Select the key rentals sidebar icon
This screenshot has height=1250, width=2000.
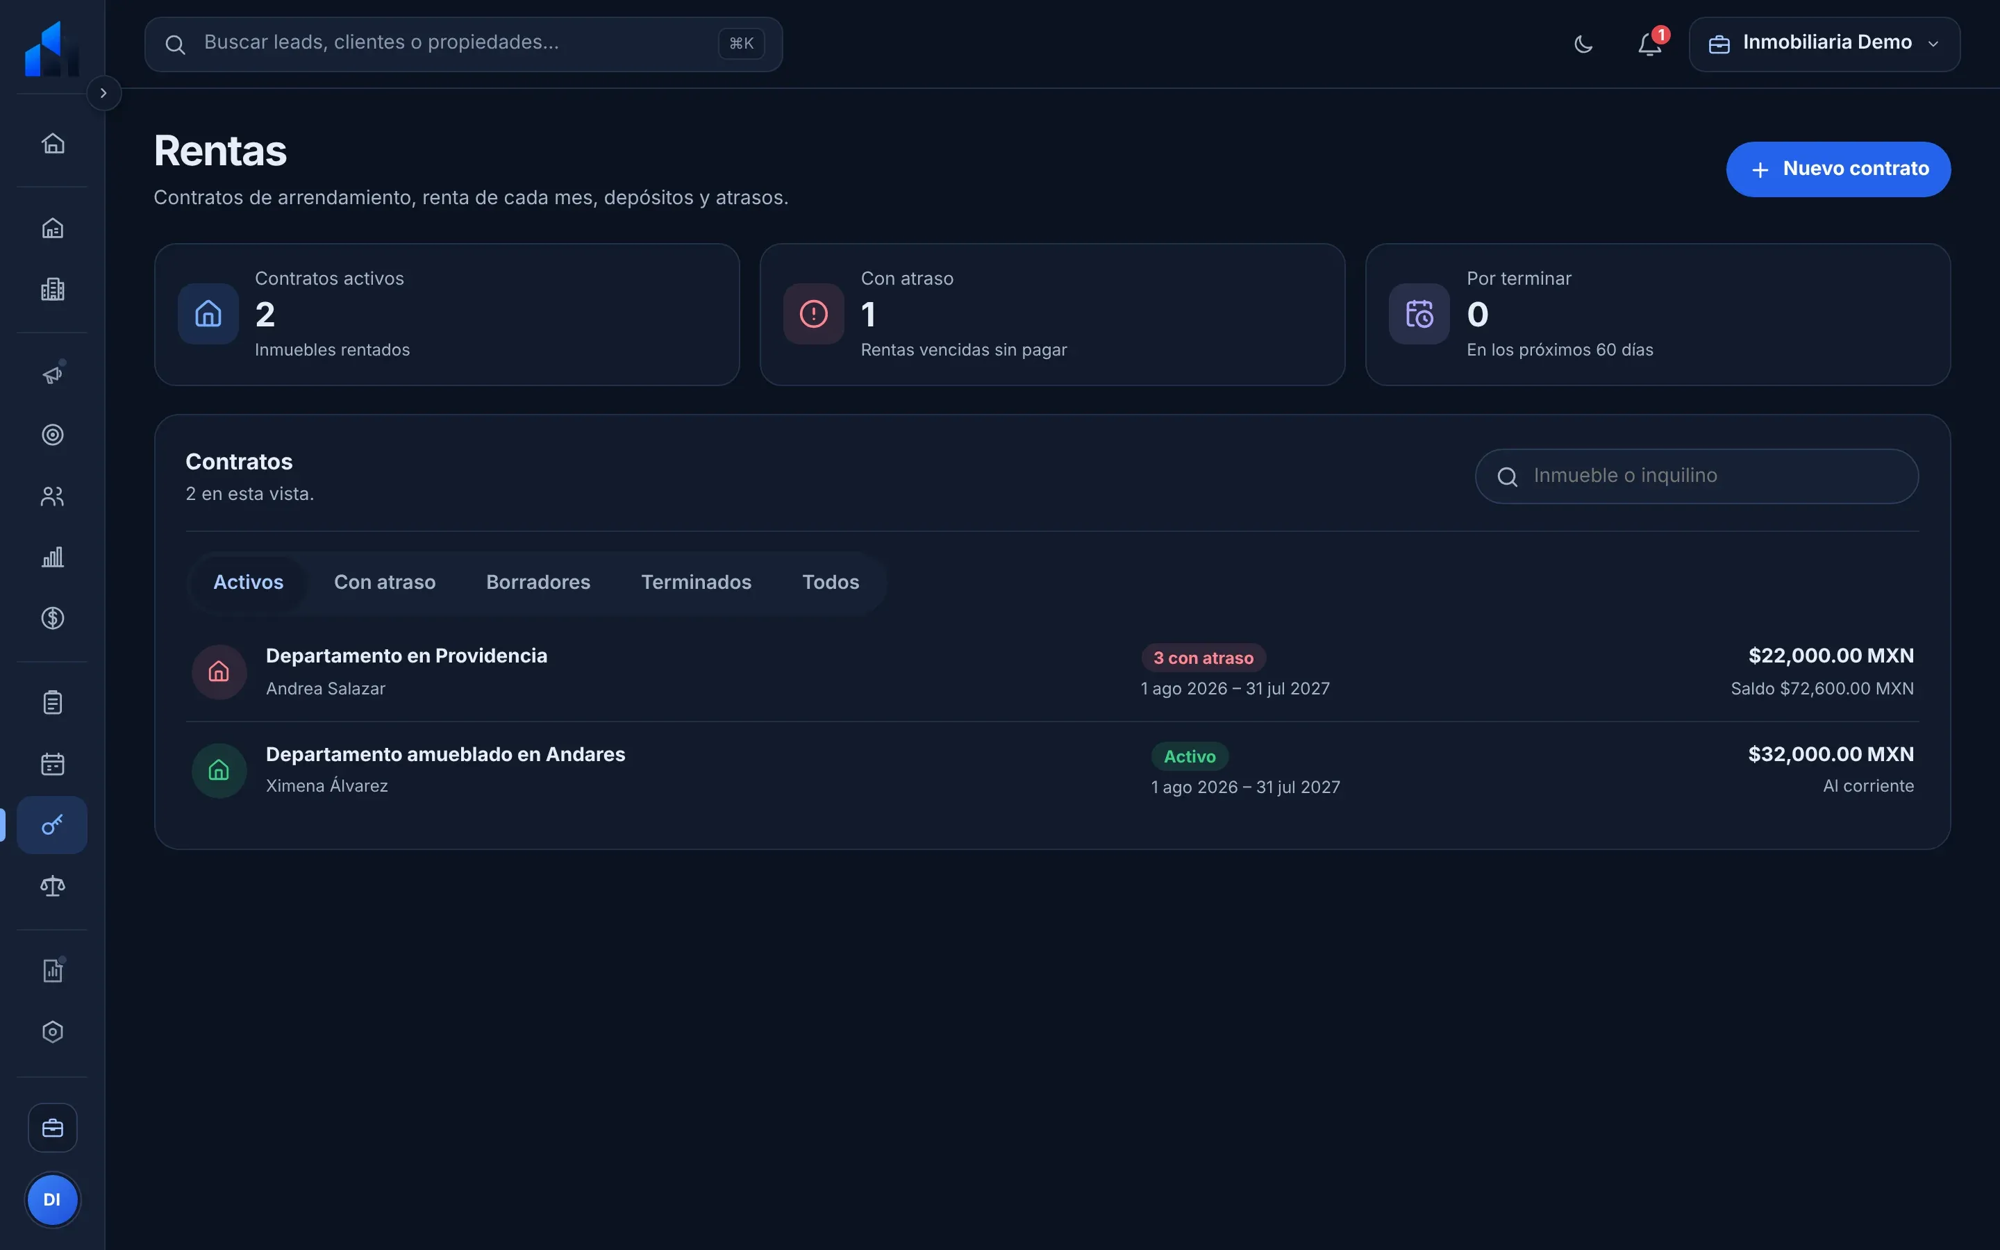point(53,825)
